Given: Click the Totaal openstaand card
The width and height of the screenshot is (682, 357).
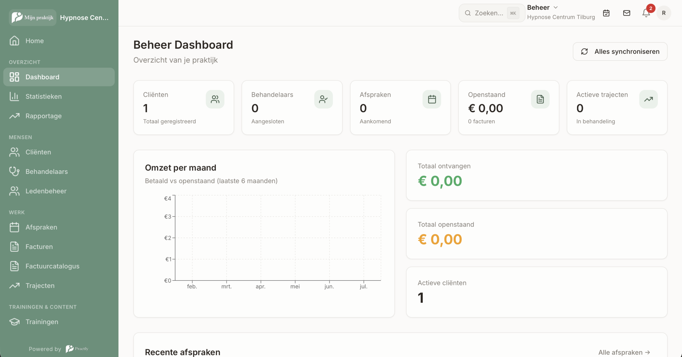Looking at the screenshot, I should point(537,234).
